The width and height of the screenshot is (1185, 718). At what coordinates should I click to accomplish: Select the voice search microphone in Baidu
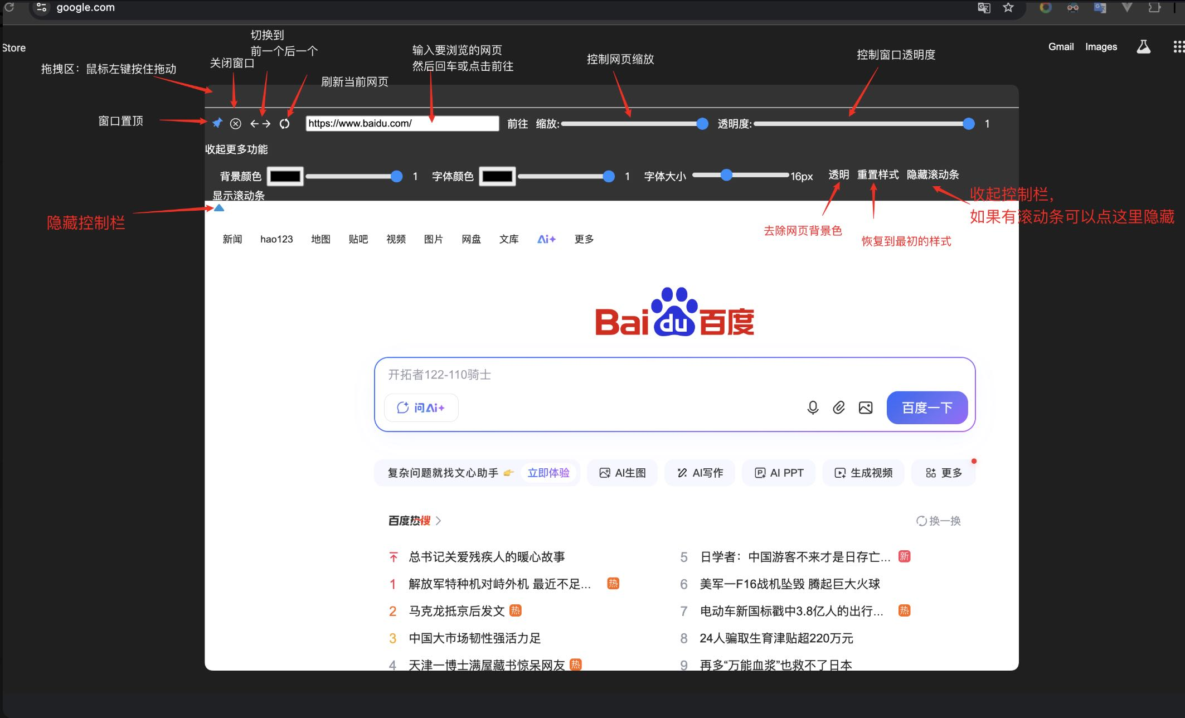[813, 407]
